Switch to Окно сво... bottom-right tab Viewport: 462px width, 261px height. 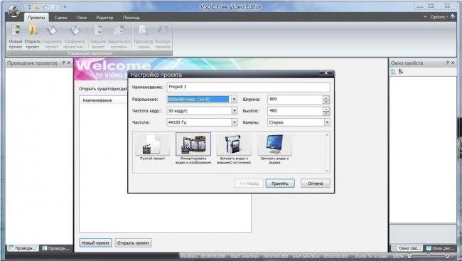[407, 248]
